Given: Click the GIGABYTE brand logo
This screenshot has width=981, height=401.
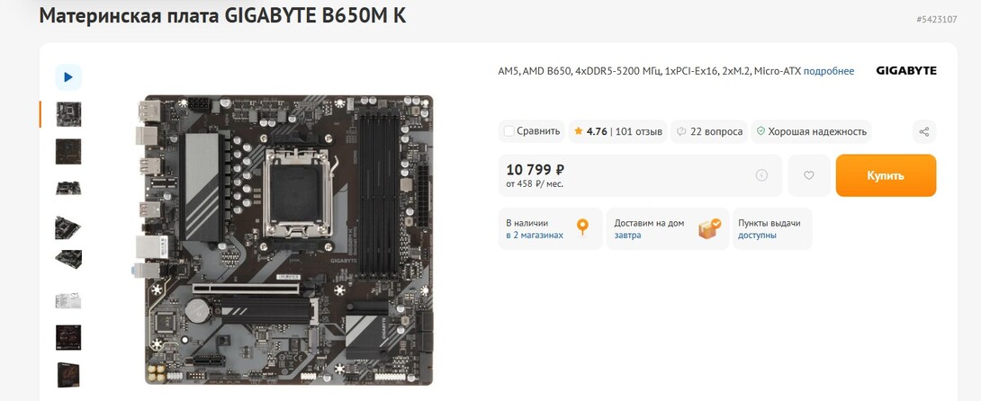Looking at the screenshot, I should 906,71.
